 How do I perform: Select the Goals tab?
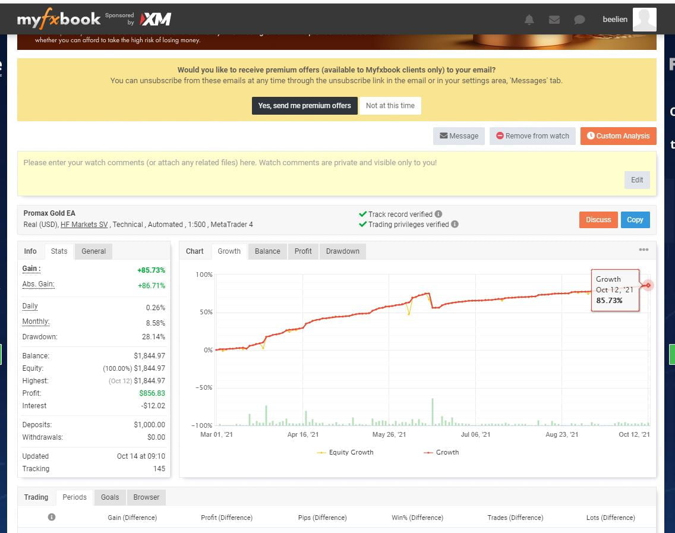[110, 497]
